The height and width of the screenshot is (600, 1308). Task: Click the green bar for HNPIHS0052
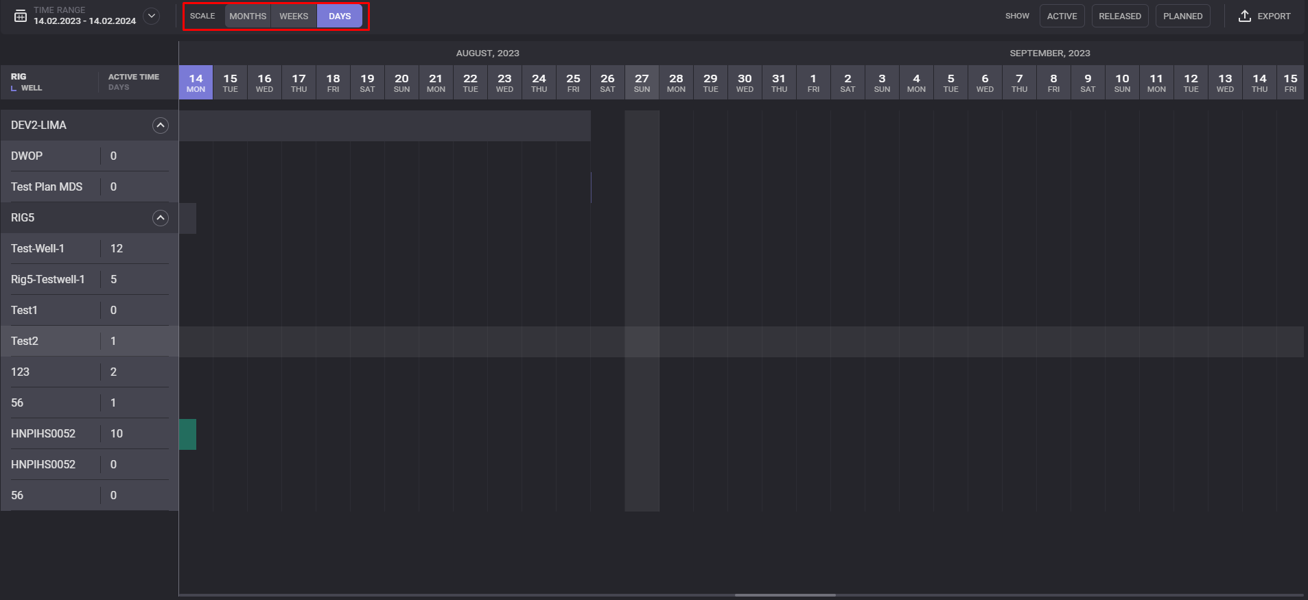(187, 434)
